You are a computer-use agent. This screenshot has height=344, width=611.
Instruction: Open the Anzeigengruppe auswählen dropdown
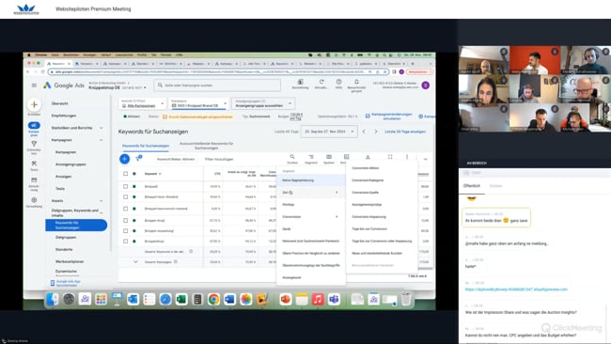[263, 103]
